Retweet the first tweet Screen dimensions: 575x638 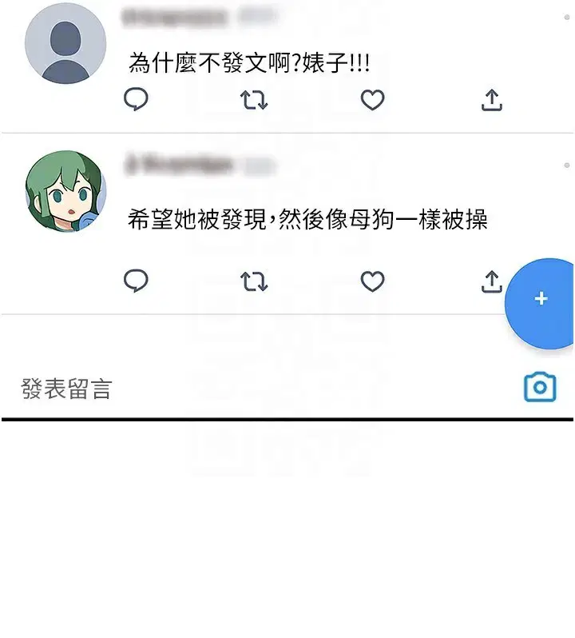pos(254,100)
